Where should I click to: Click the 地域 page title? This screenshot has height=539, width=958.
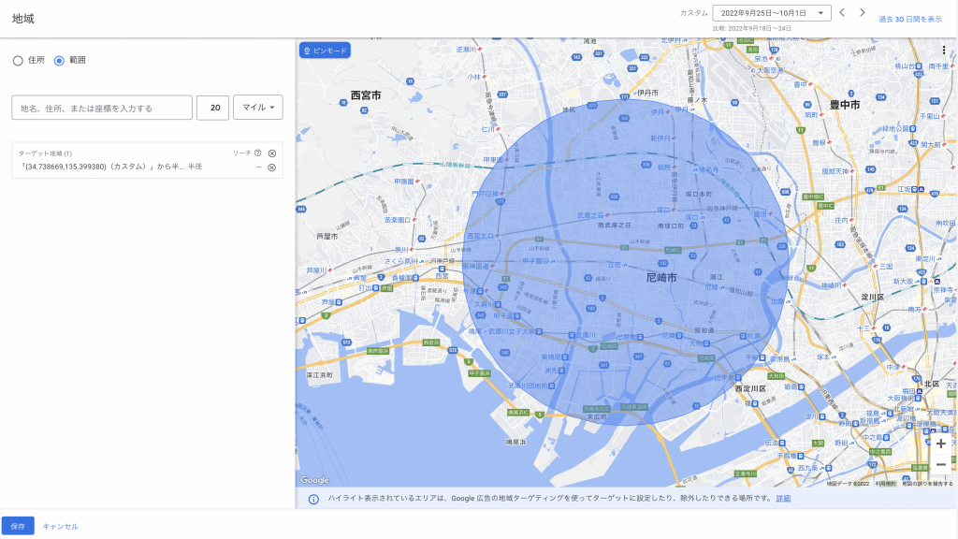(x=23, y=19)
